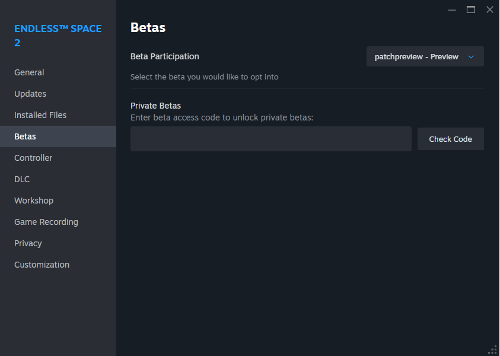This screenshot has height=356, width=500.
Task: Open the Workshop page
Action: [x=34, y=200]
